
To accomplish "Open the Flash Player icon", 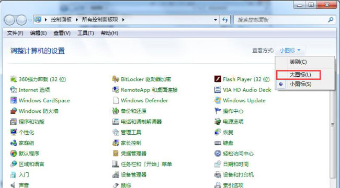I will 218,79.
